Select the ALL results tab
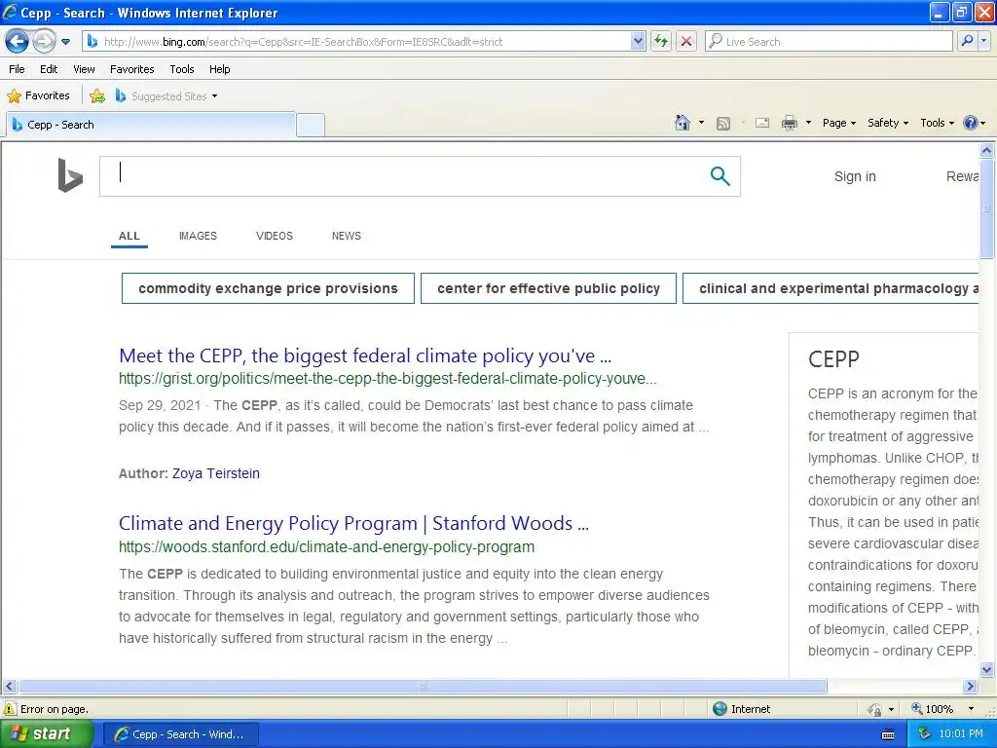Viewport: 997px width, 748px height. click(129, 236)
